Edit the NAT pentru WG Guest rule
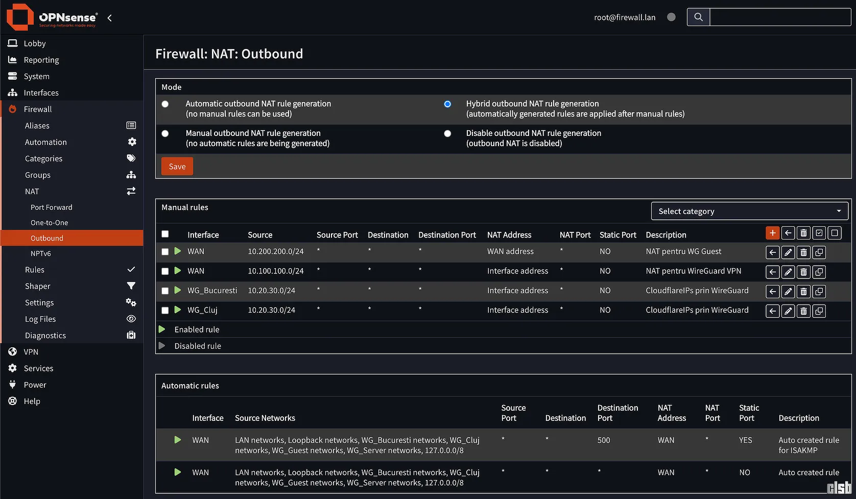Viewport: 856px width, 499px height. (x=788, y=252)
